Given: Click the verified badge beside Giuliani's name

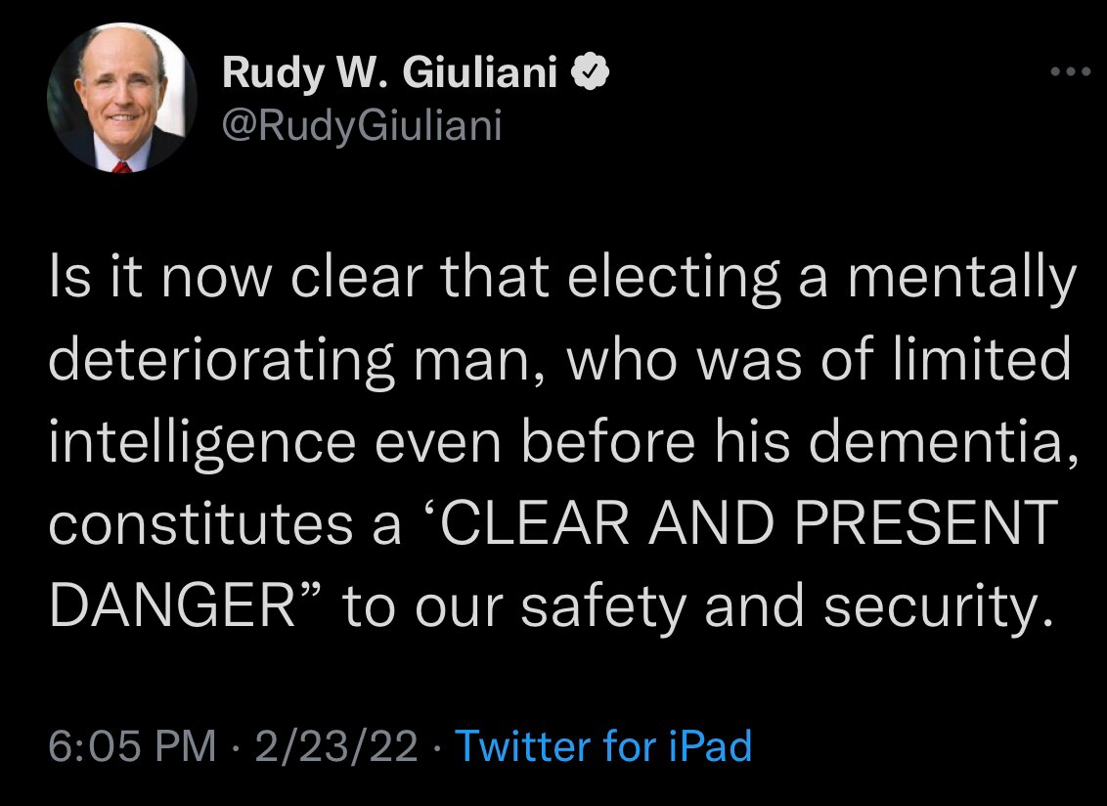Looking at the screenshot, I should pyautogui.click(x=594, y=73).
